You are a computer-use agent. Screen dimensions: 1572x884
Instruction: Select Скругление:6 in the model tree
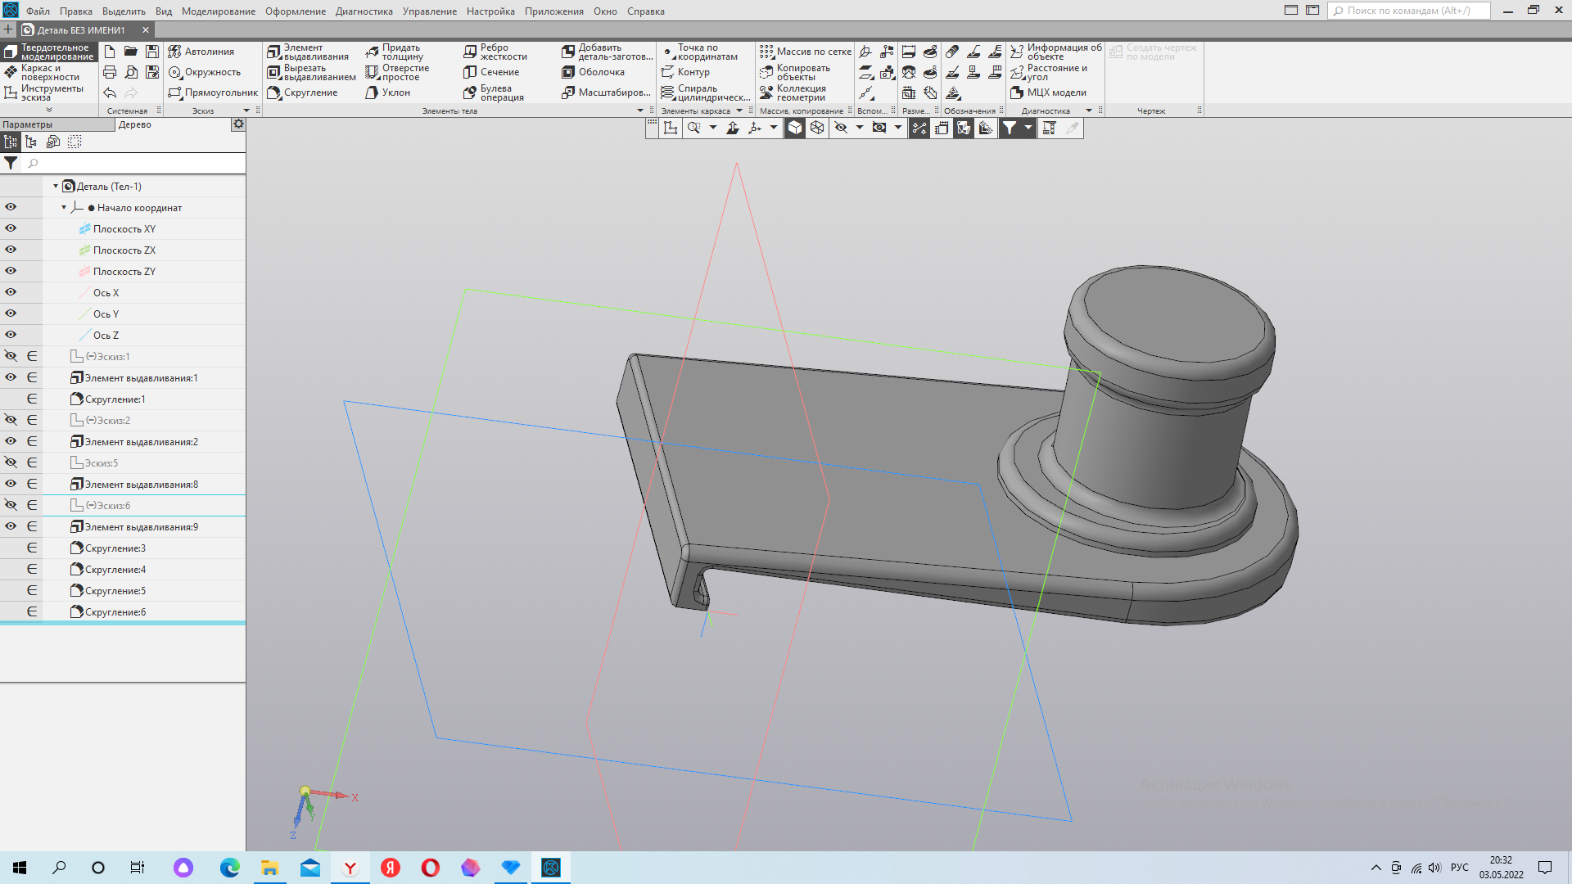tap(115, 611)
